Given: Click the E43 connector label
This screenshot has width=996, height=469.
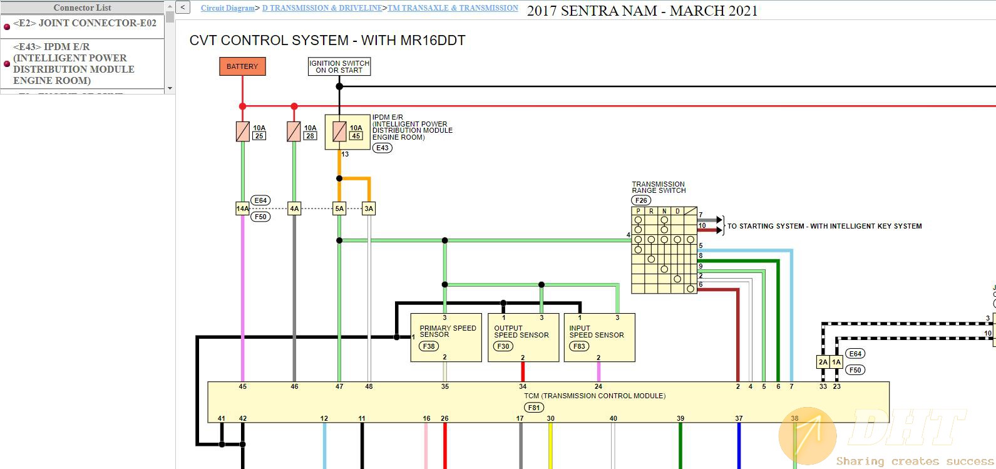Looking at the screenshot, I should coord(382,148).
